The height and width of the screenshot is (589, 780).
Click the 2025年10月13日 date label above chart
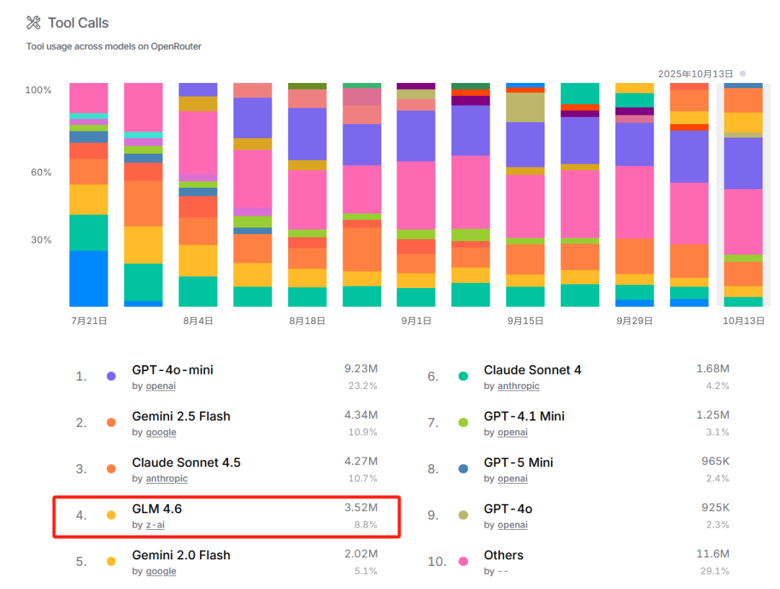[x=695, y=74]
